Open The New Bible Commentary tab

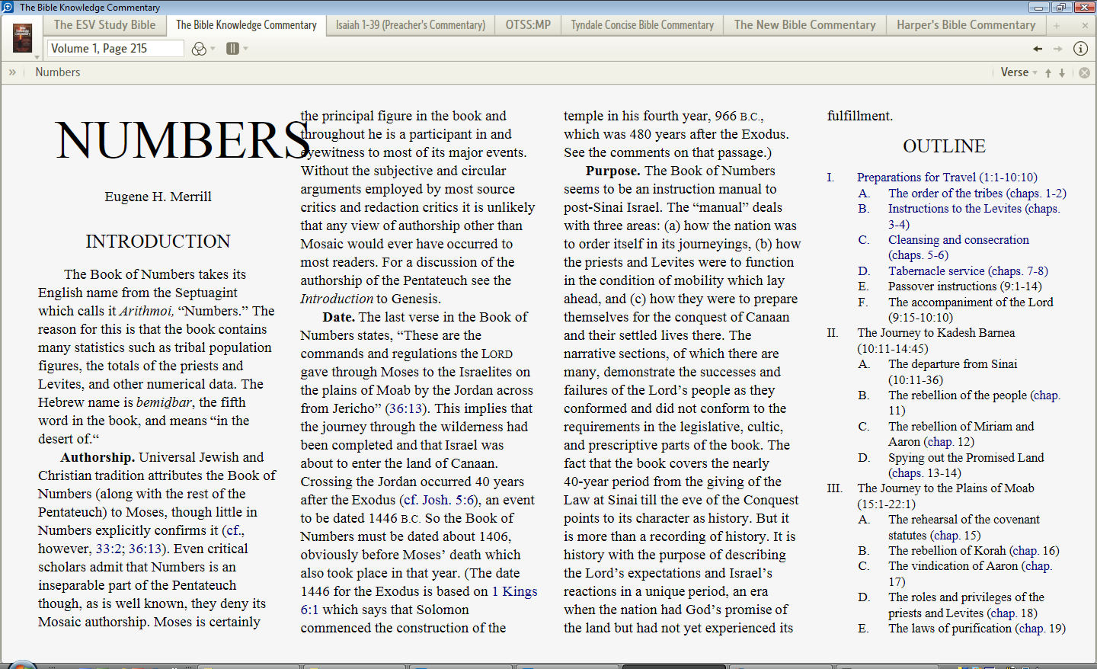[805, 25]
